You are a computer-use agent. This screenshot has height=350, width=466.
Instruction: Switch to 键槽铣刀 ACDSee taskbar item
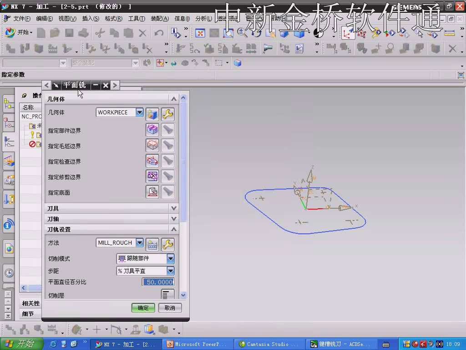(341, 344)
